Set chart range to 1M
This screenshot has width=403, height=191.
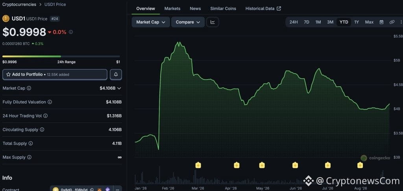318,22
